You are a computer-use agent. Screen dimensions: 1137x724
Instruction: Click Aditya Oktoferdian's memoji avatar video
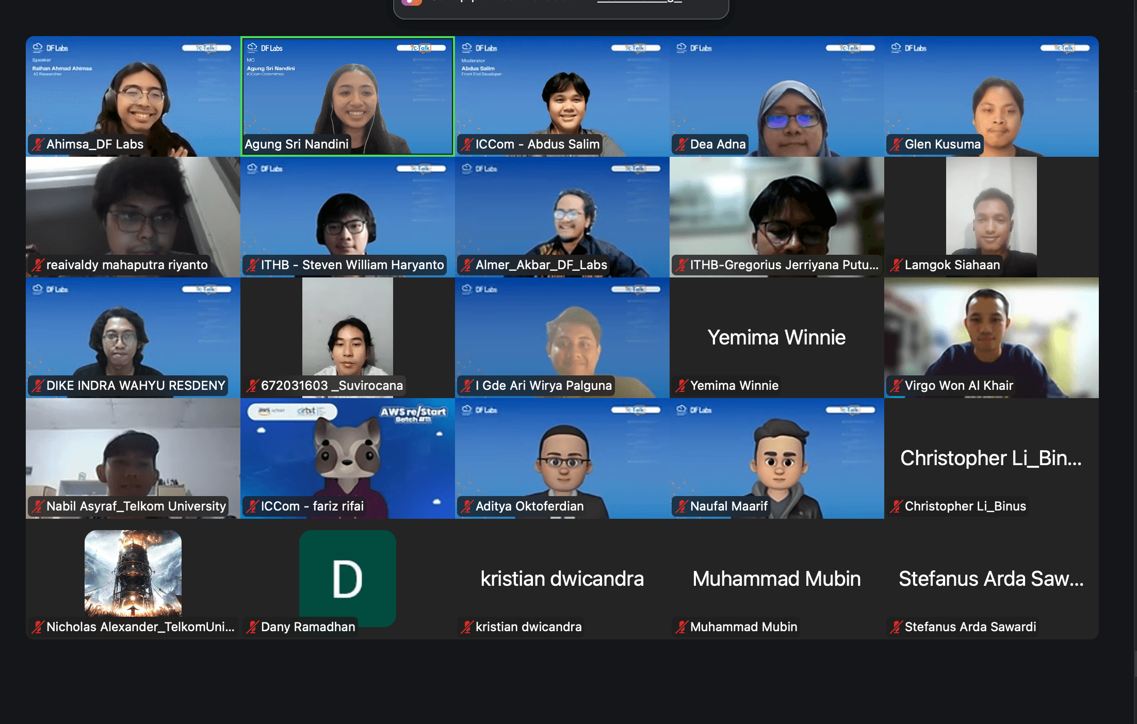[562, 458]
